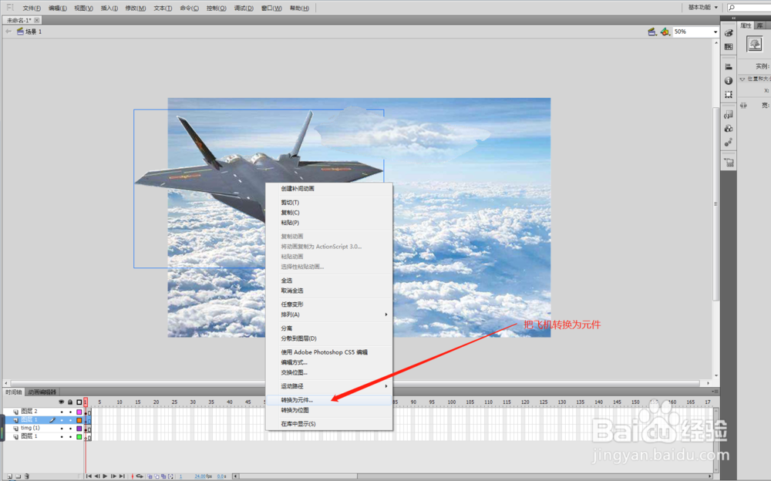
Task: Click purple outline swatch of timg (1)
Action: point(79,429)
